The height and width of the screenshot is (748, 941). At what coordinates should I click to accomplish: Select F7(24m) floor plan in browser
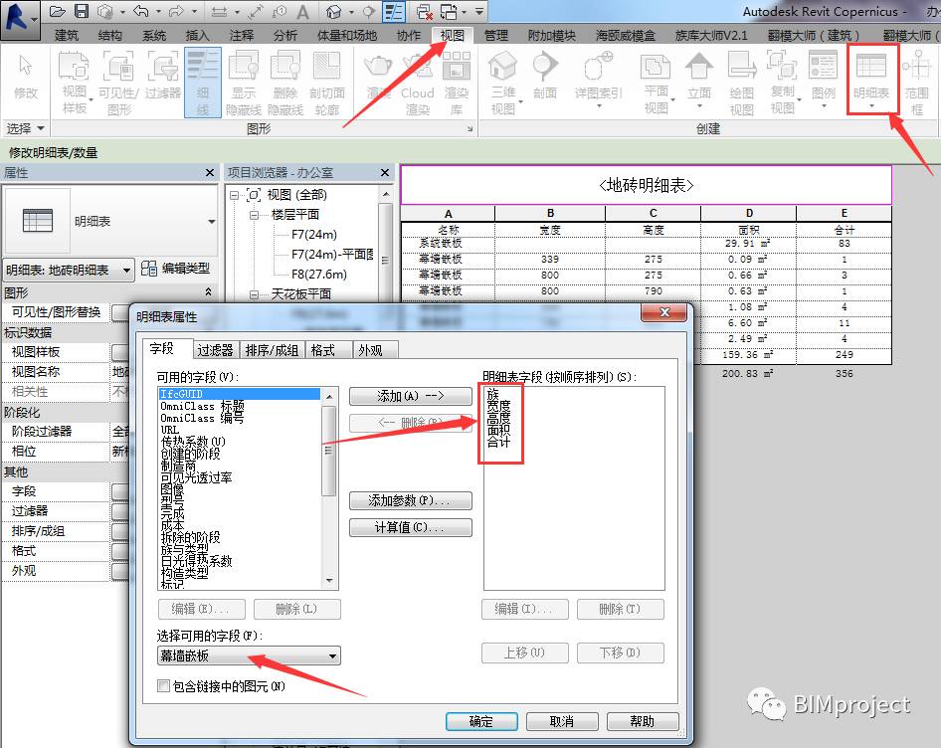click(314, 235)
